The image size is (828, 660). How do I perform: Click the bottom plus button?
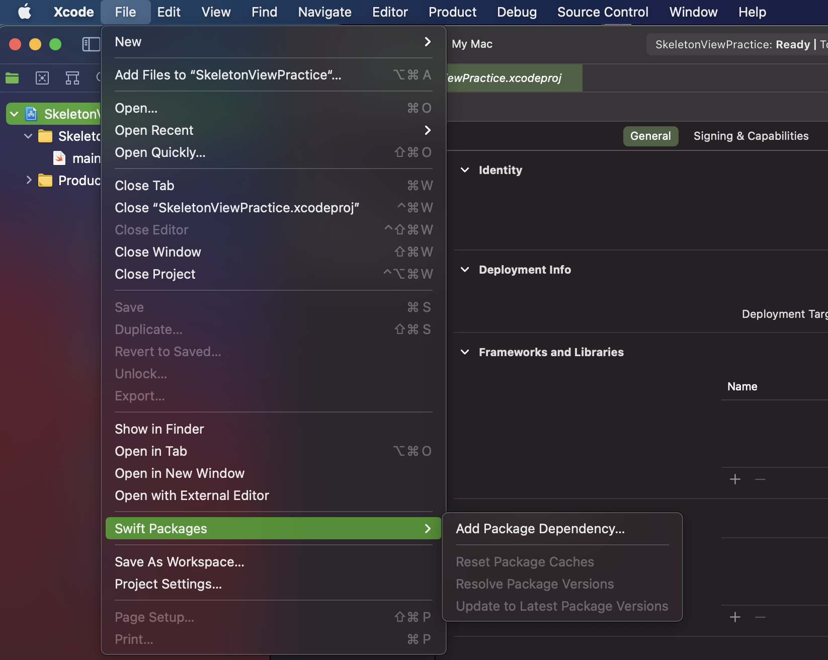tap(735, 617)
